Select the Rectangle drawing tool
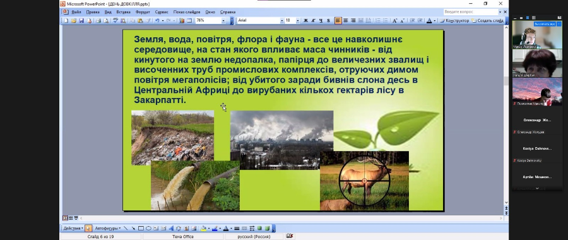This screenshot has height=240, width=568. [x=141, y=229]
